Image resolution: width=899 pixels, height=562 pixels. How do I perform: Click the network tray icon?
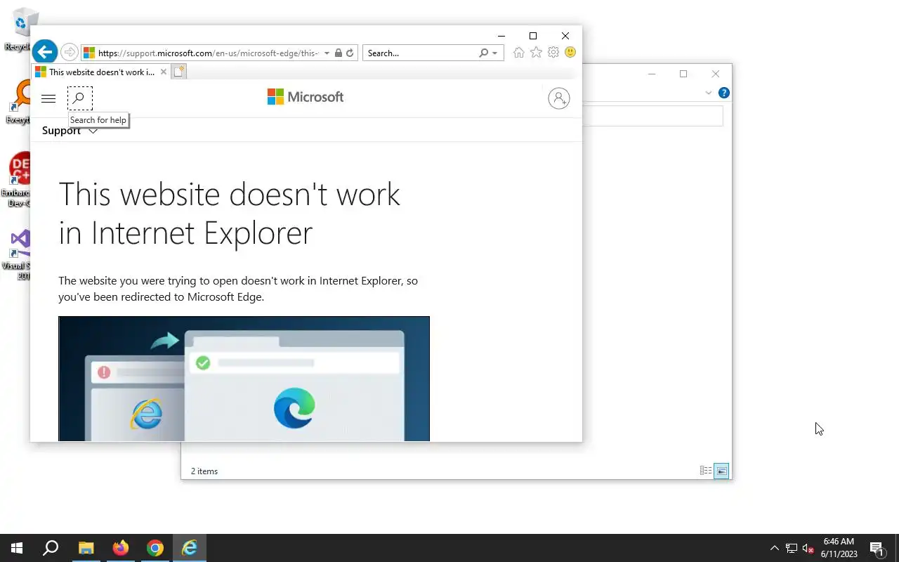pyautogui.click(x=792, y=548)
